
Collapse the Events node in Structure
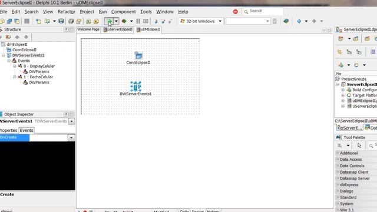[x=9, y=61]
